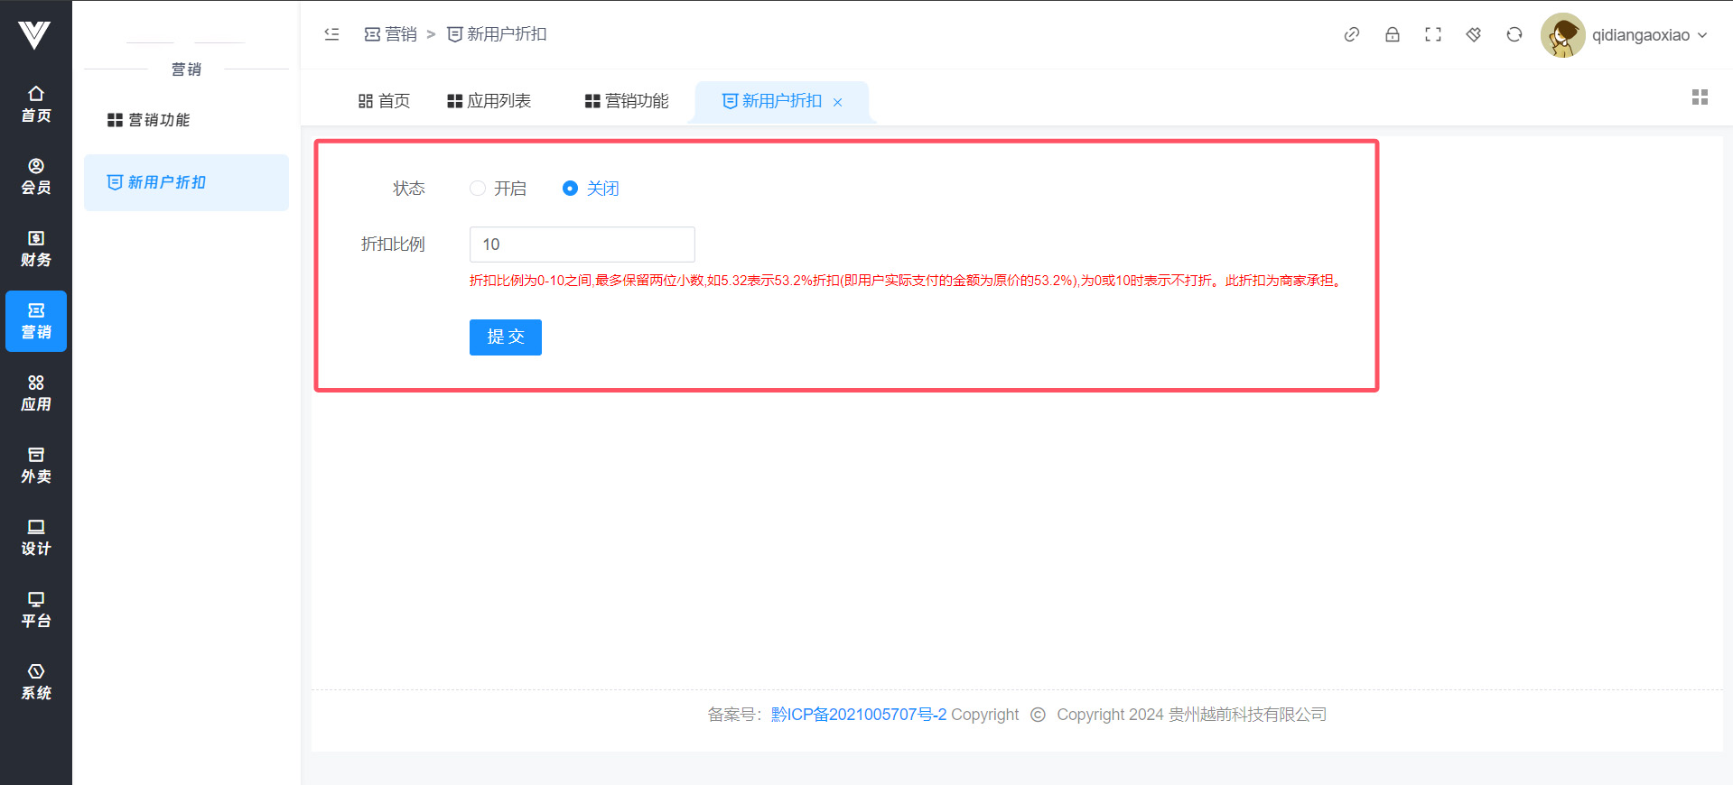This screenshot has height=785, width=1733.
Task: Open the 黔ICP备2021005707号-2 link
Action: click(x=858, y=715)
